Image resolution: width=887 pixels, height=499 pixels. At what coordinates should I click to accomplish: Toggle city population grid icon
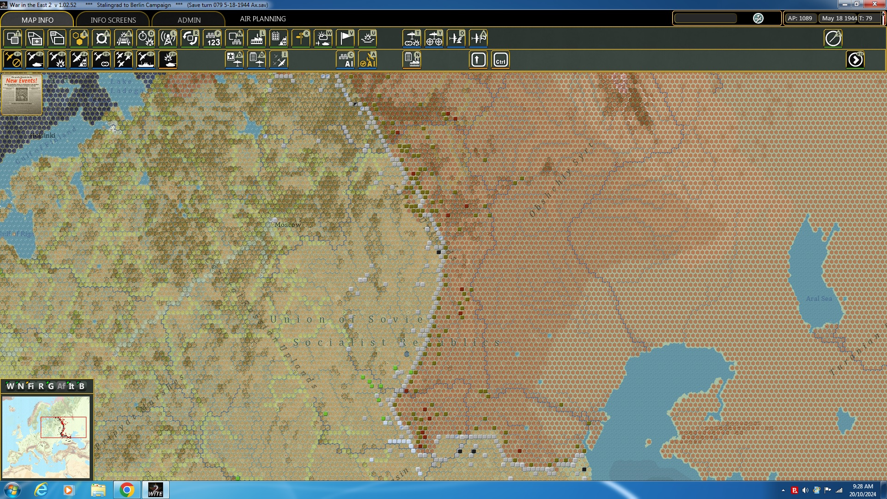pos(279,38)
